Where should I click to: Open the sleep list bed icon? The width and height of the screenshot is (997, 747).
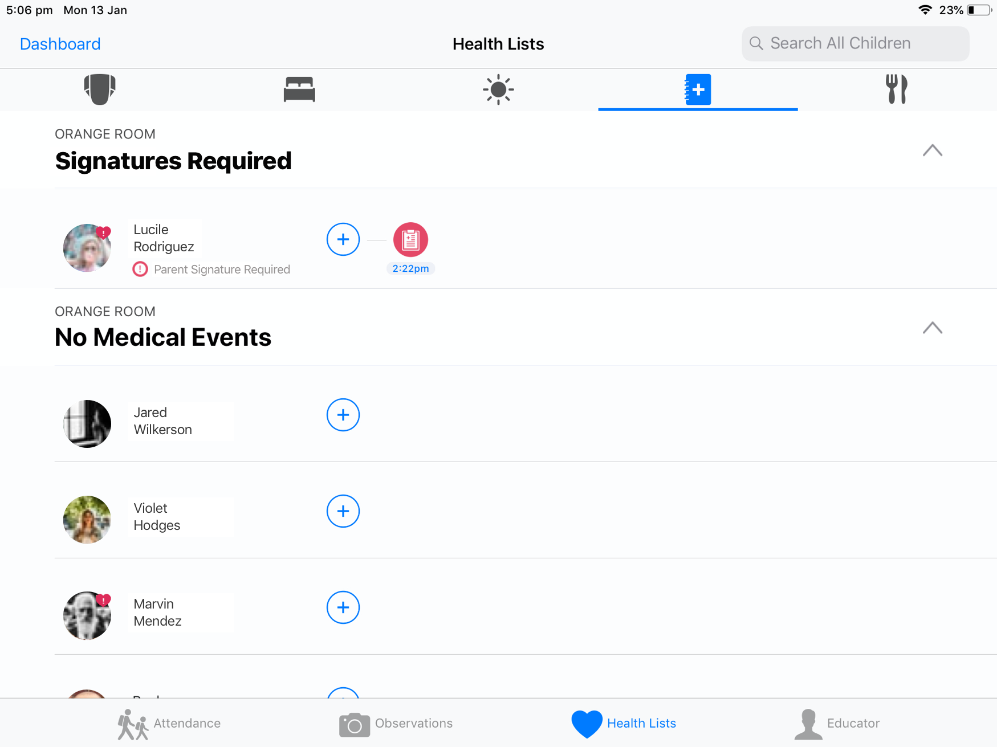pos(299,89)
